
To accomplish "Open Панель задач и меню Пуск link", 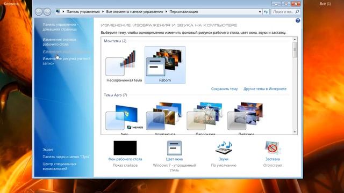I will (66, 157).
